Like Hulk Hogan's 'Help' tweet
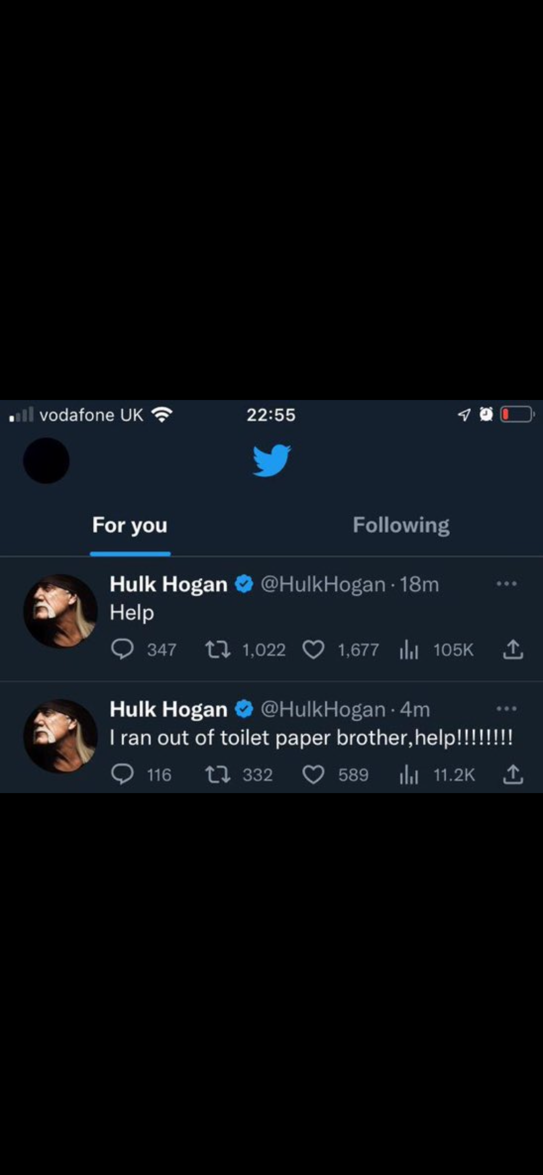This screenshot has width=543, height=1175. click(x=315, y=649)
